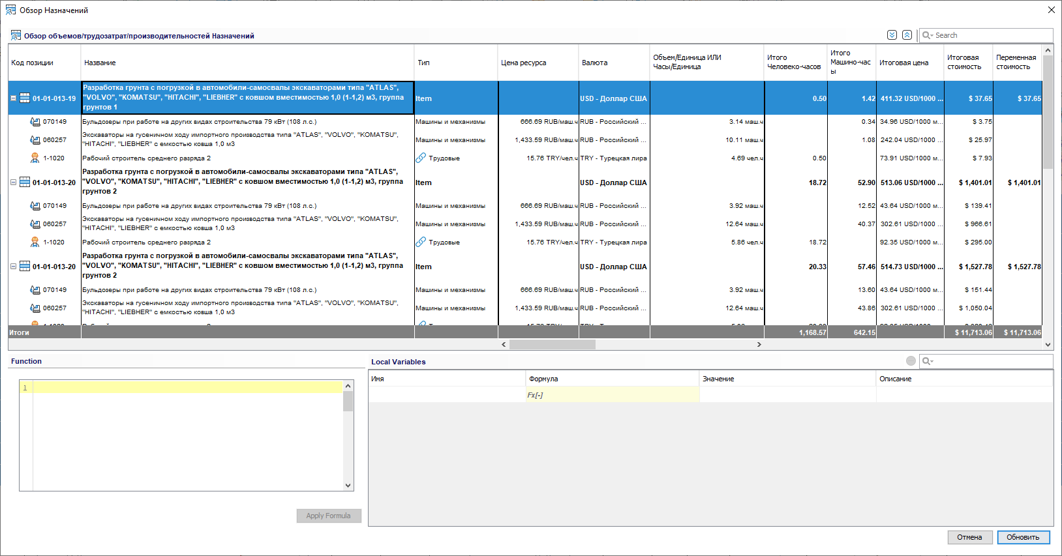Click the link icon by Трудовые, 5.86 чел.ч row
This screenshot has height=556, width=1062.
click(421, 242)
